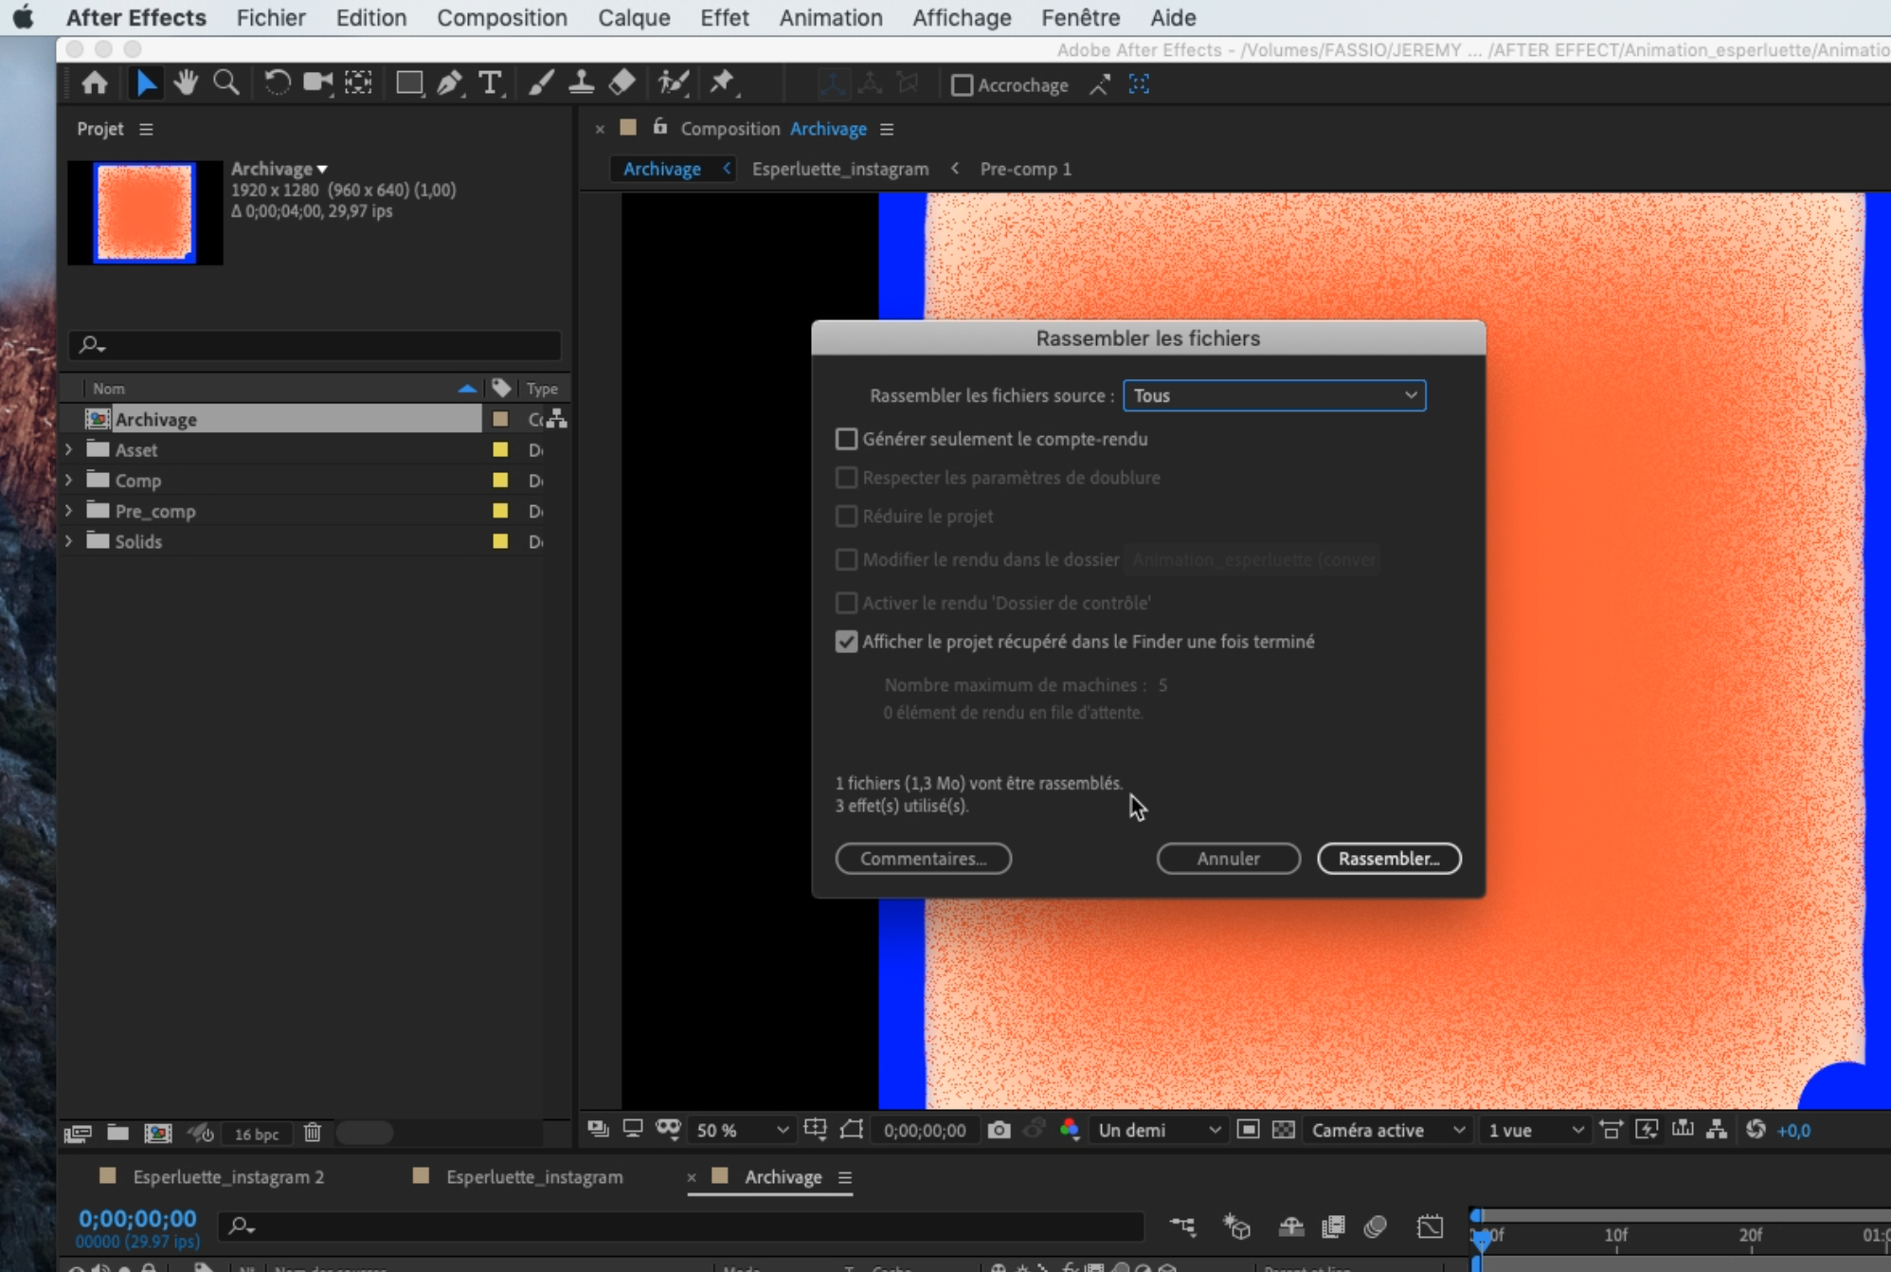
Task: Click the Annuler button
Action: pyautogui.click(x=1228, y=859)
